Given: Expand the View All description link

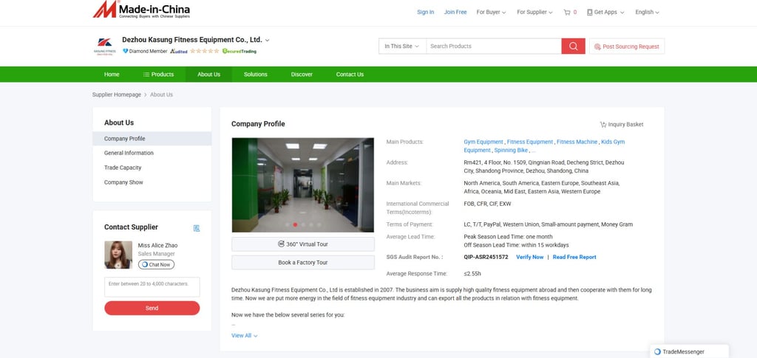Looking at the screenshot, I should (x=244, y=335).
